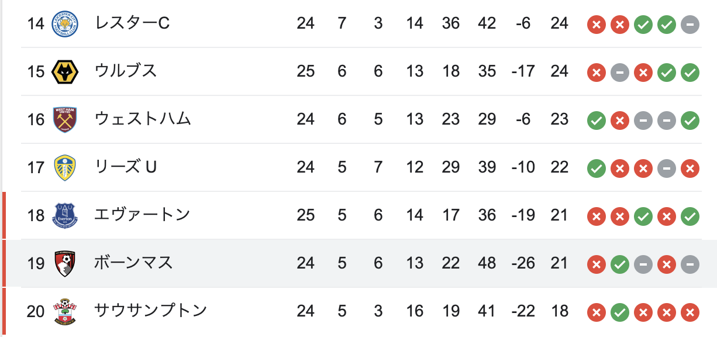Open the サウサンプトン team name link

pyautogui.click(x=151, y=311)
